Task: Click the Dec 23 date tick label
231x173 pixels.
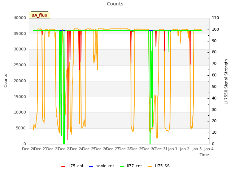Action: tap(65, 149)
